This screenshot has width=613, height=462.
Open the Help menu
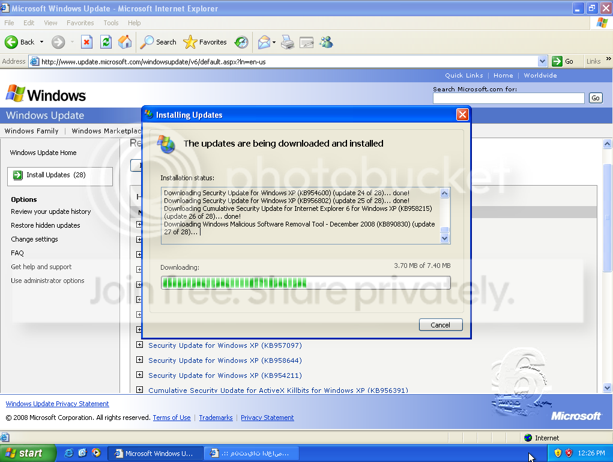point(134,23)
